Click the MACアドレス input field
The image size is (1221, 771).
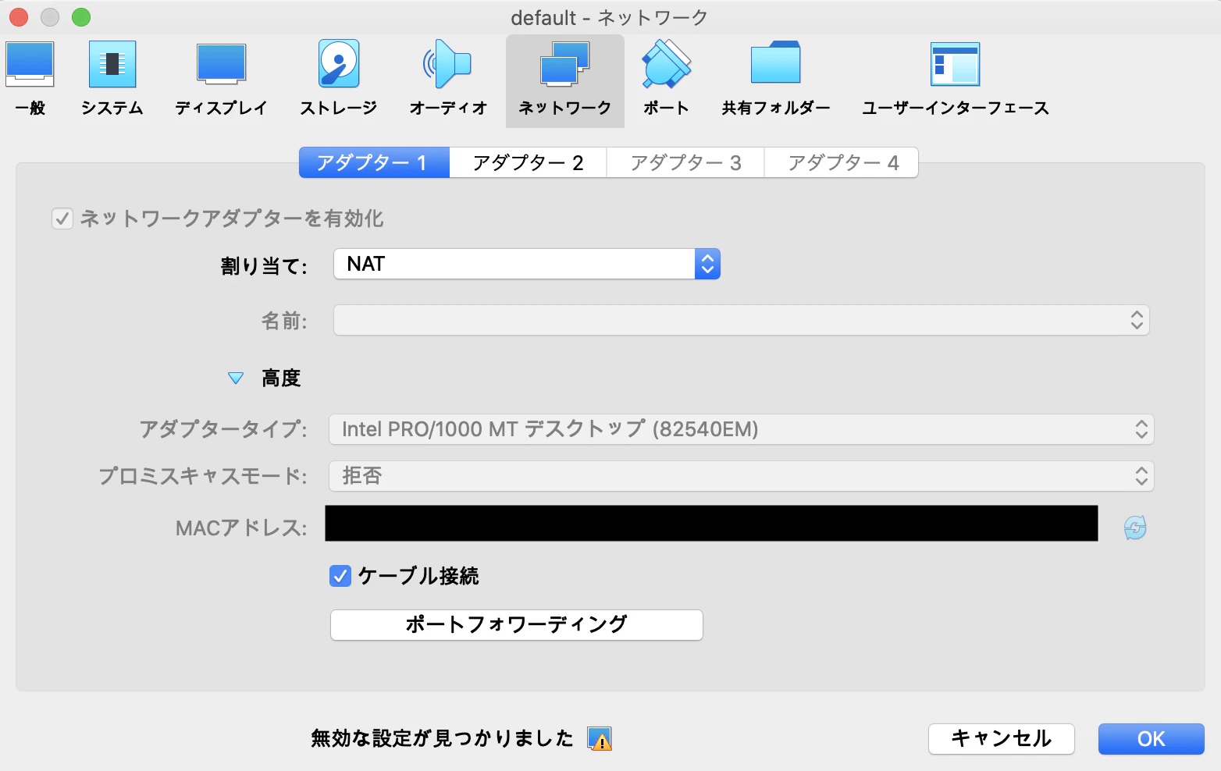[712, 523]
